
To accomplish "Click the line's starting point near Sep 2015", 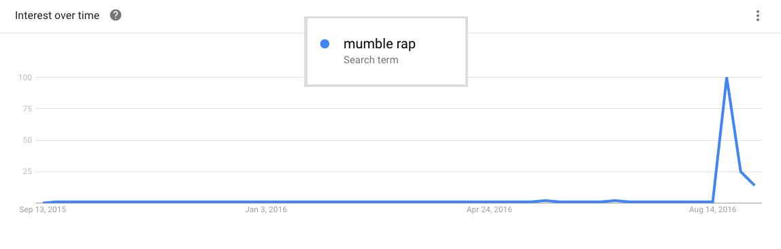I will pos(44,203).
